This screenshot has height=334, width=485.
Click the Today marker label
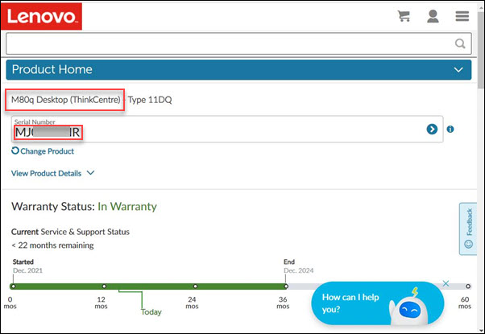tap(151, 312)
